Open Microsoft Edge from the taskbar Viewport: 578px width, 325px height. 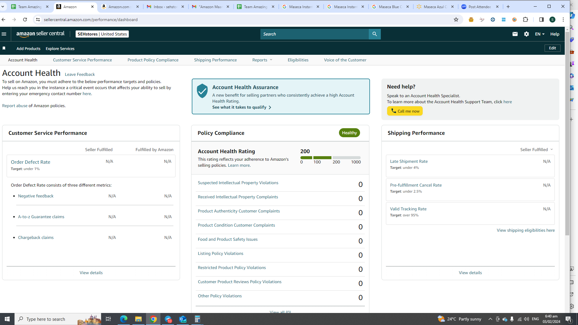point(124,319)
